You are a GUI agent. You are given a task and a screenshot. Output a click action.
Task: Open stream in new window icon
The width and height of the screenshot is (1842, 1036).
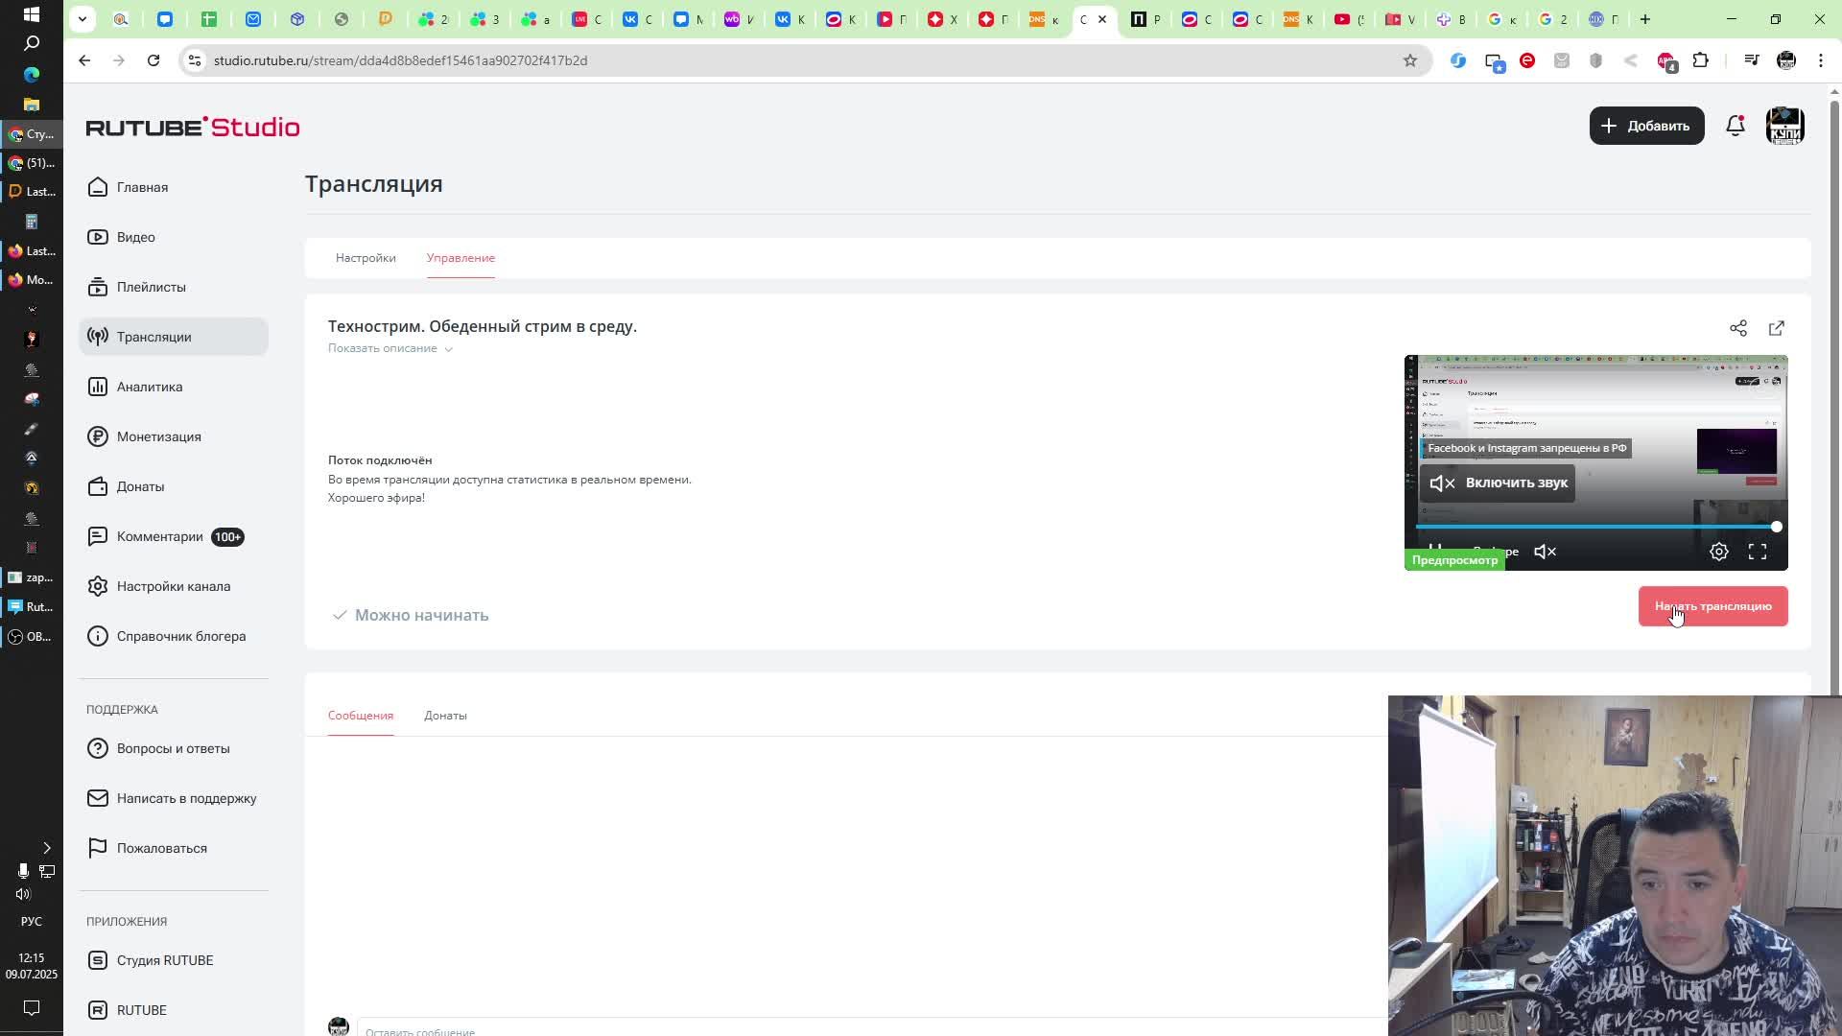(1776, 328)
